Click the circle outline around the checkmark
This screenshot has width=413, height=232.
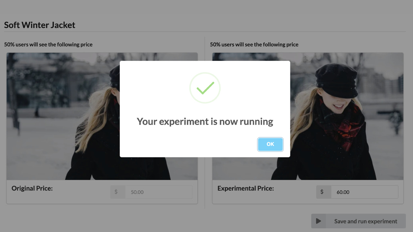(x=205, y=88)
